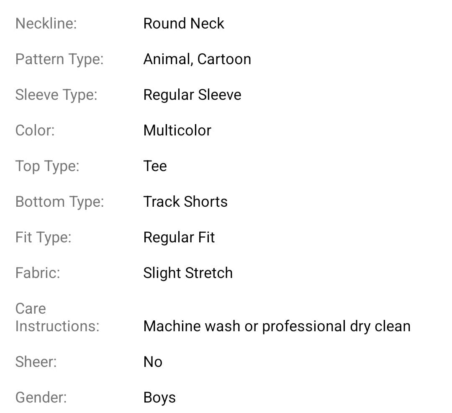Select the No value for Sheer
This screenshot has height=413, width=452.
(153, 362)
